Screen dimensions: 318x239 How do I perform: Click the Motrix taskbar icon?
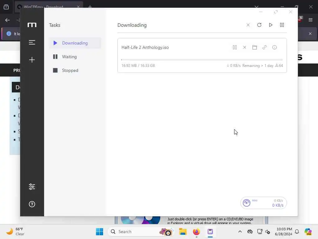[x=210, y=232]
